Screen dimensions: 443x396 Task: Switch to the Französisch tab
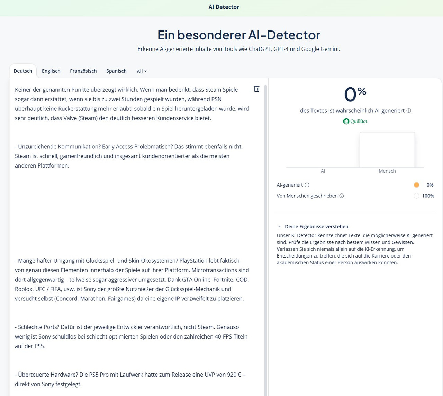(x=83, y=71)
